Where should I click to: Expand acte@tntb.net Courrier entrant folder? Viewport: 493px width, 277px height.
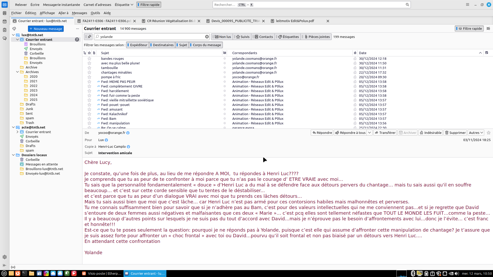pos(17,132)
